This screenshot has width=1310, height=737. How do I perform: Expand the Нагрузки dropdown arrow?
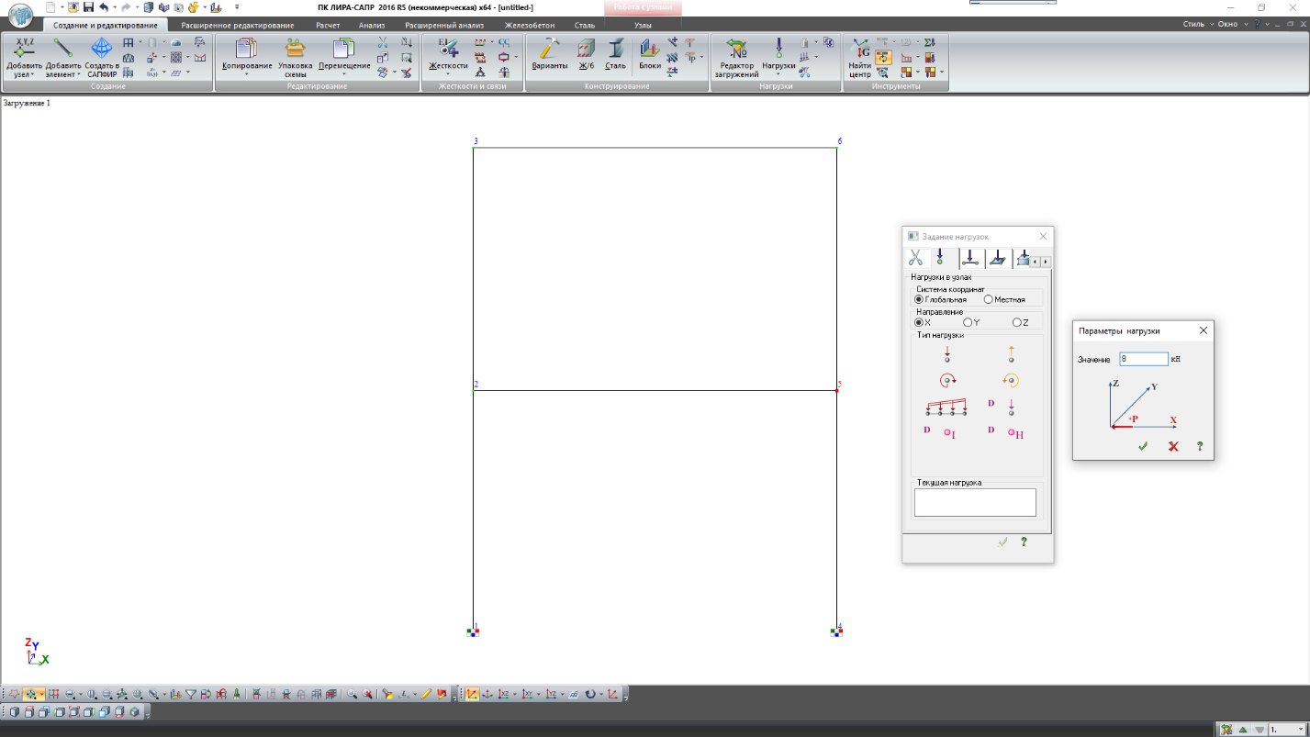778,74
